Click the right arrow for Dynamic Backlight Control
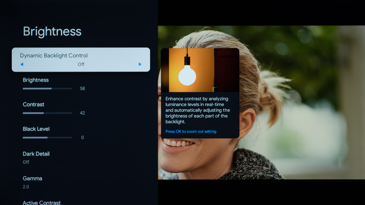The width and height of the screenshot is (365, 205). click(140, 64)
